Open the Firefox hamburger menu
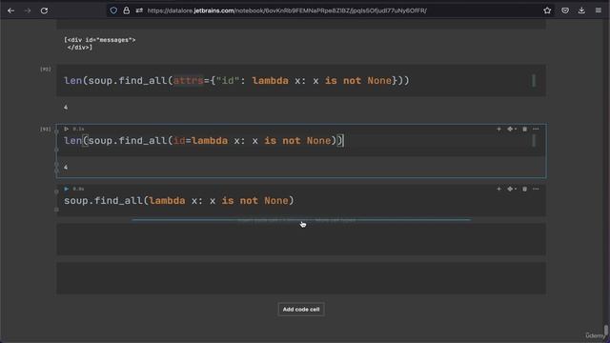Image resolution: width=610 pixels, height=343 pixels. [x=599, y=10]
